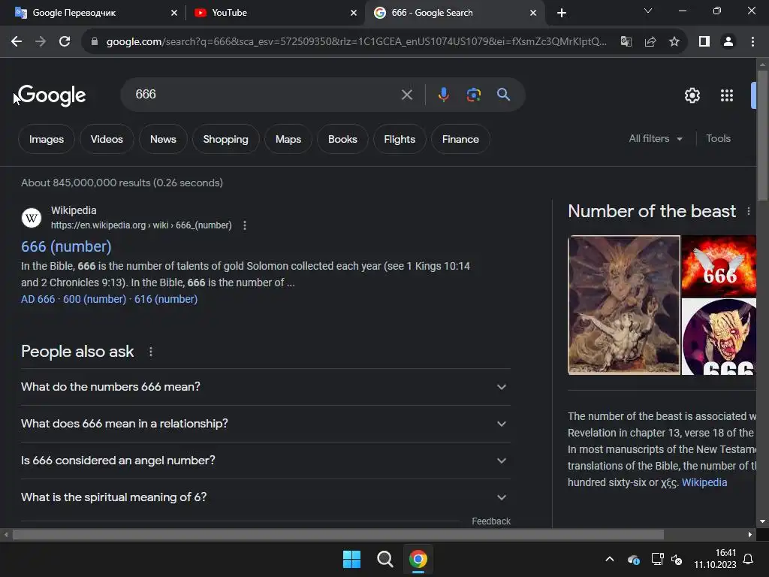Show hidden system tray icons
Viewport: 769px width, 577px height.
click(610, 559)
